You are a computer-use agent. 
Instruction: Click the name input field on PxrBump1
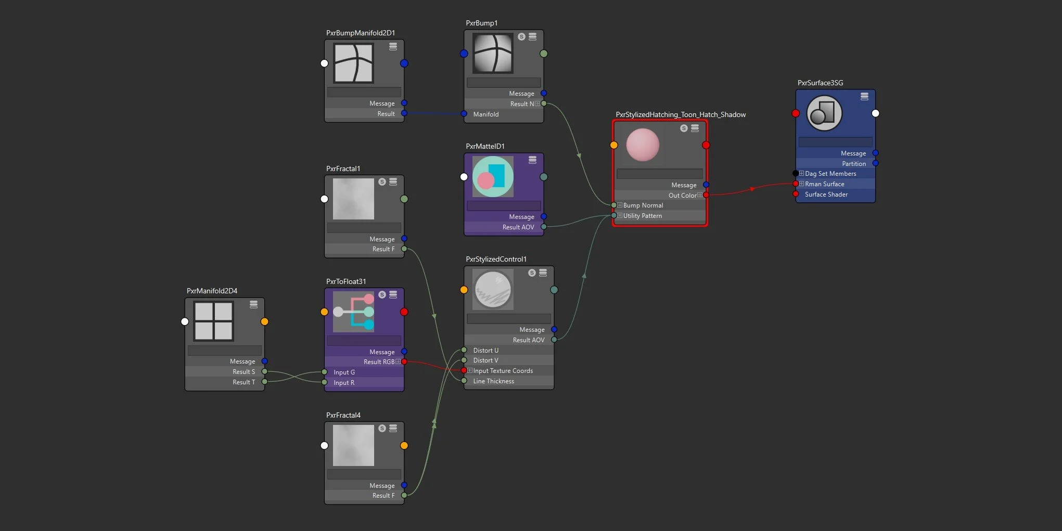click(503, 82)
